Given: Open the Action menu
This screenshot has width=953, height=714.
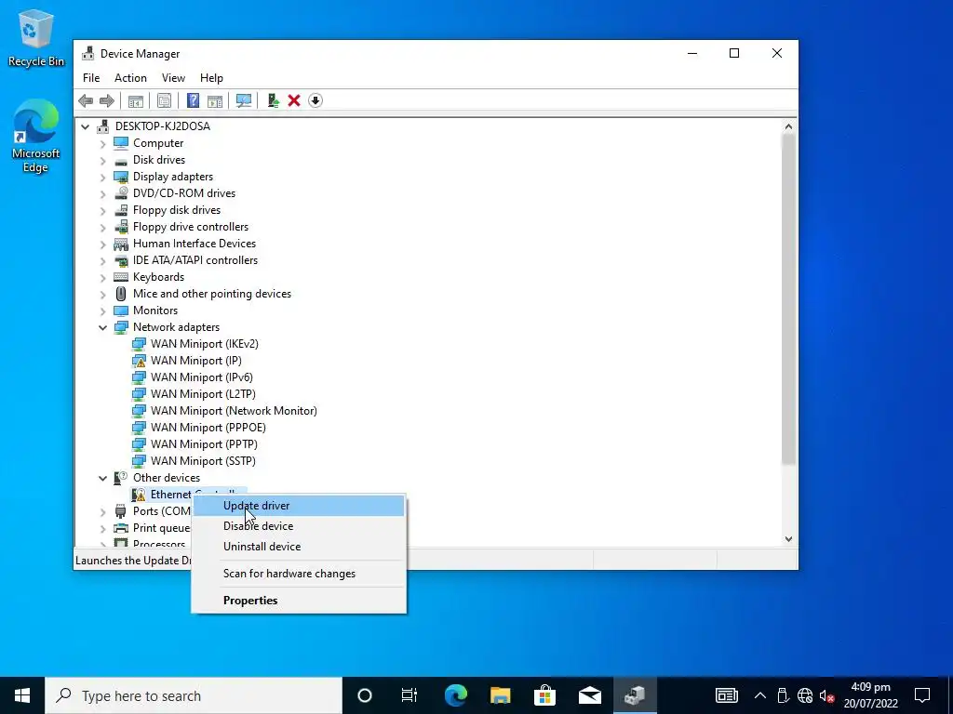Looking at the screenshot, I should (130, 78).
